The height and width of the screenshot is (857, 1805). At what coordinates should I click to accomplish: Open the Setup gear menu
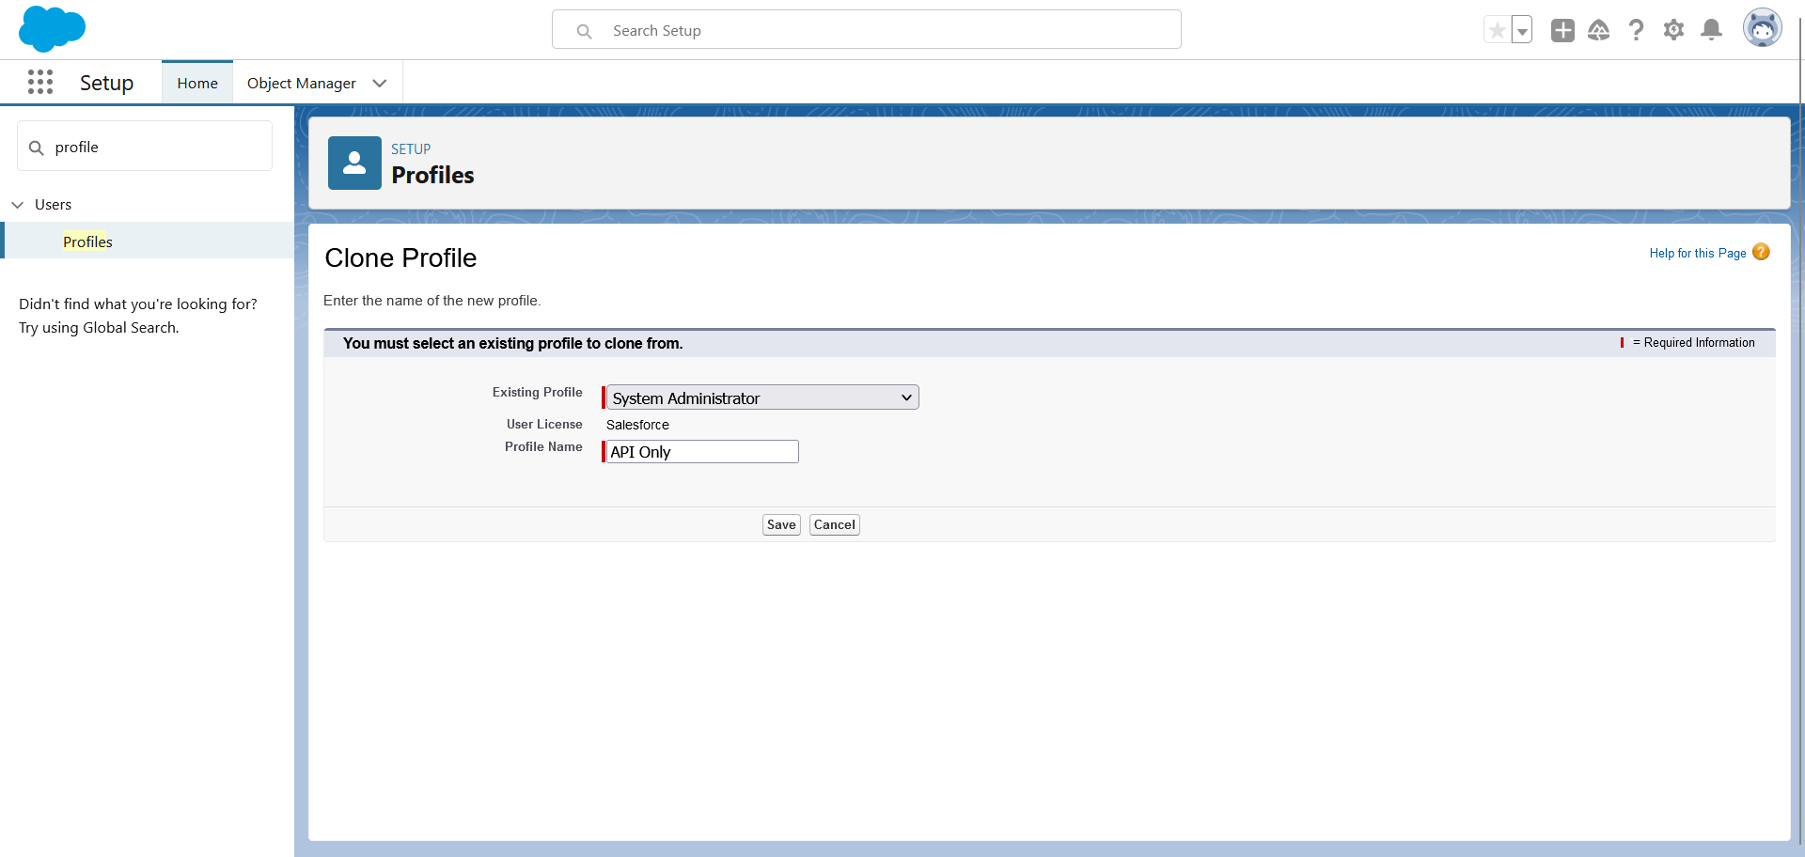click(1673, 30)
